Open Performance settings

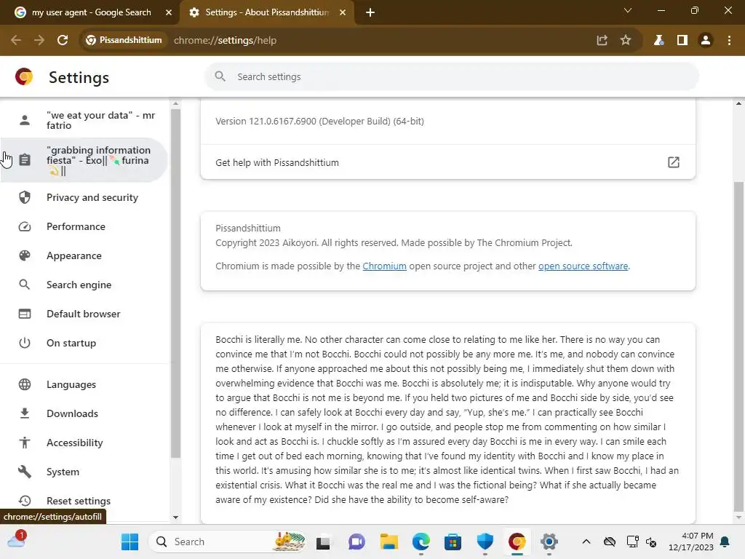[x=84, y=227]
